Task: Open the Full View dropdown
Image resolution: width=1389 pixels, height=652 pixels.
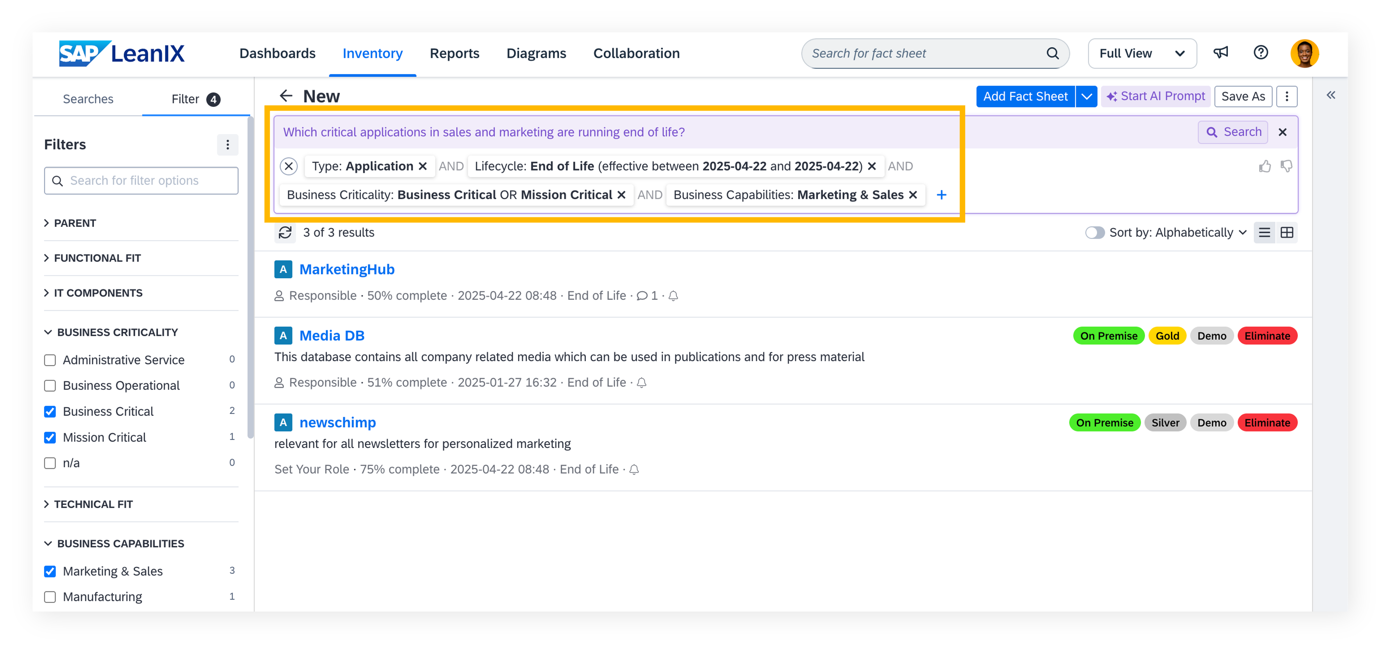Action: 1142,53
